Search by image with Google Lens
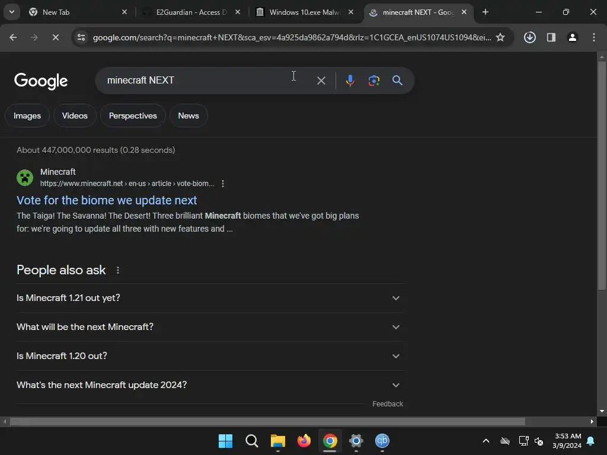The image size is (607, 455). point(373,81)
